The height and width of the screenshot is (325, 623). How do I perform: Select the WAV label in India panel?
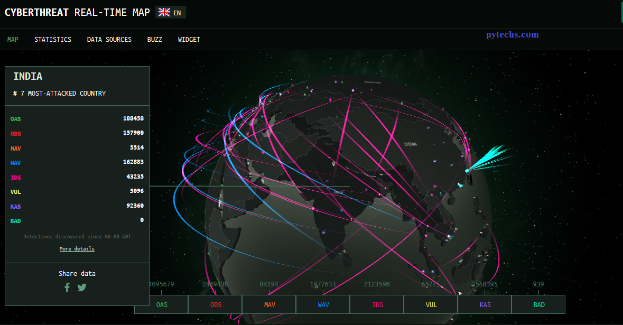point(15,163)
